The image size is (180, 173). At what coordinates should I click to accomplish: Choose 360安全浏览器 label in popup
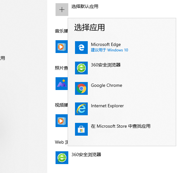pyautogui.click(x=106, y=65)
